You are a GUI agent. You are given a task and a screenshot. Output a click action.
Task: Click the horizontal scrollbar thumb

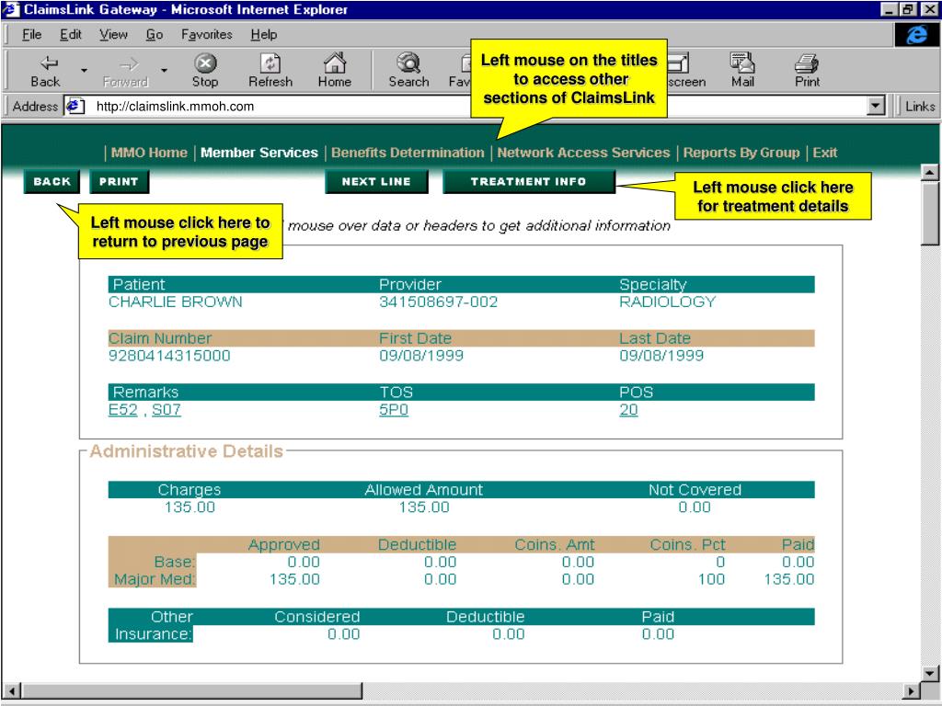(192, 691)
